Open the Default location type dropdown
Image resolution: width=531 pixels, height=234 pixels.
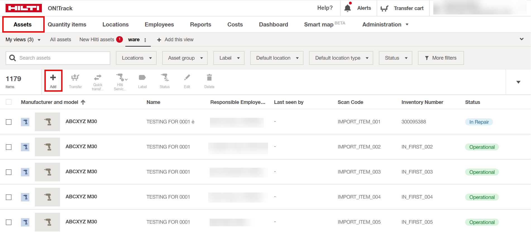coord(341,58)
